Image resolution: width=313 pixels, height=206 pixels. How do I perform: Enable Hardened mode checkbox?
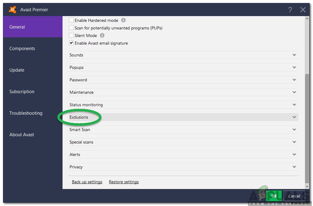tap(71, 20)
